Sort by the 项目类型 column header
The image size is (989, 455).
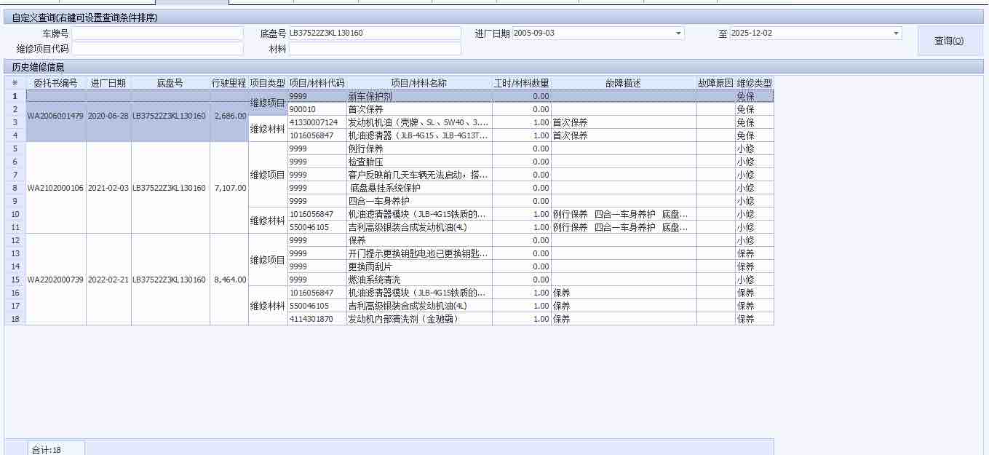click(268, 84)
